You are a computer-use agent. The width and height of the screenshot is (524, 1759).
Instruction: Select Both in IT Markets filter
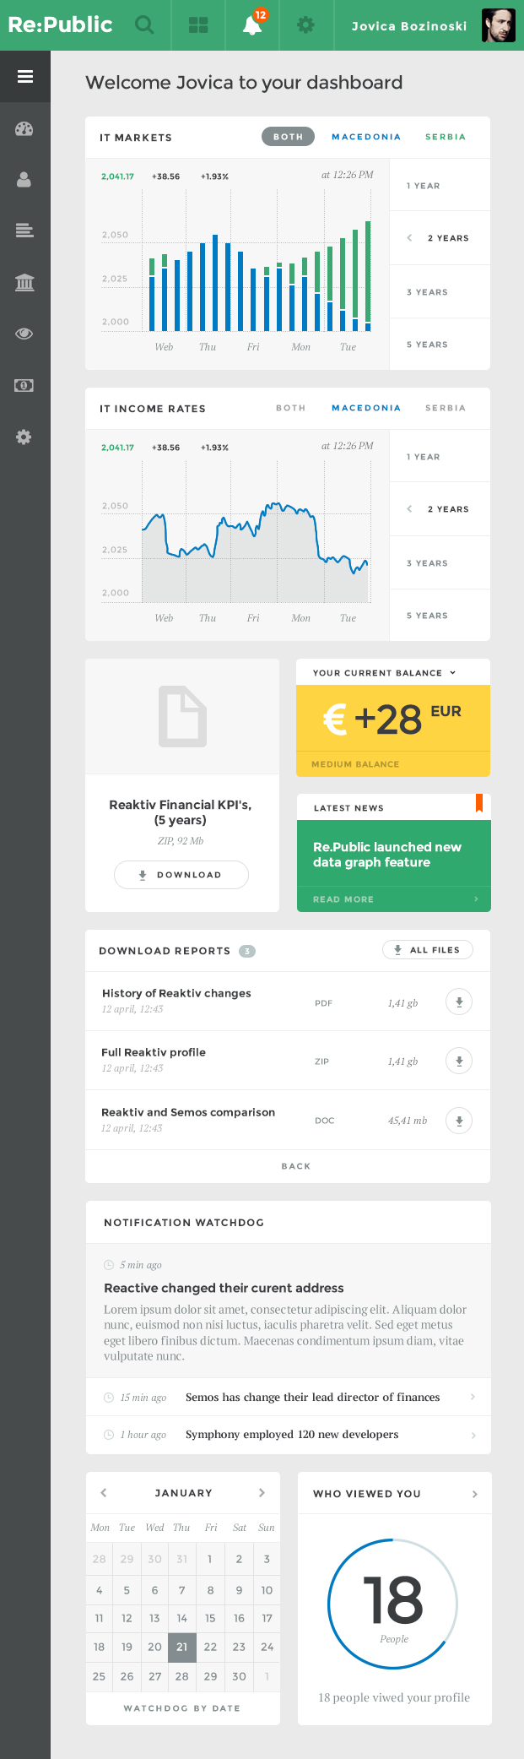coord(288,137)
